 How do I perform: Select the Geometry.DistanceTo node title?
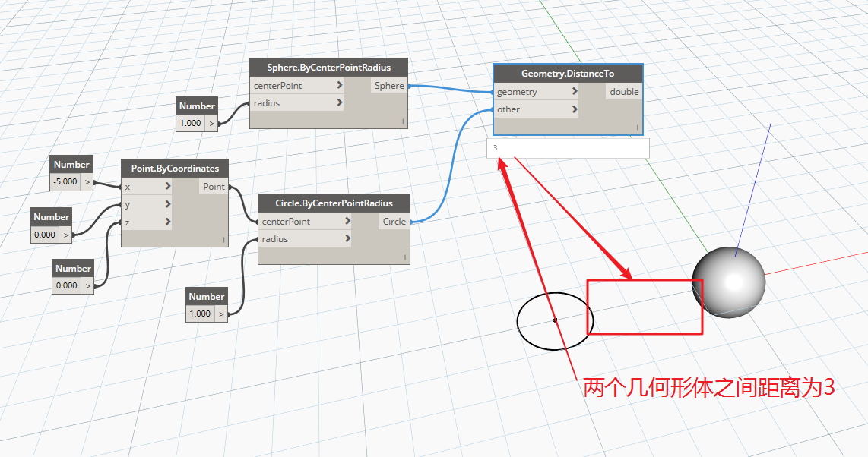click(x=568, y=74)
